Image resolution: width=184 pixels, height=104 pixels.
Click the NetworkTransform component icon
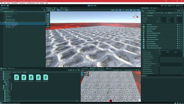point(144,35)
